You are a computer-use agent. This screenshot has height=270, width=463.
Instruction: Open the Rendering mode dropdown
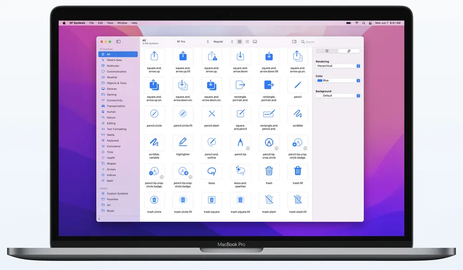338,66
